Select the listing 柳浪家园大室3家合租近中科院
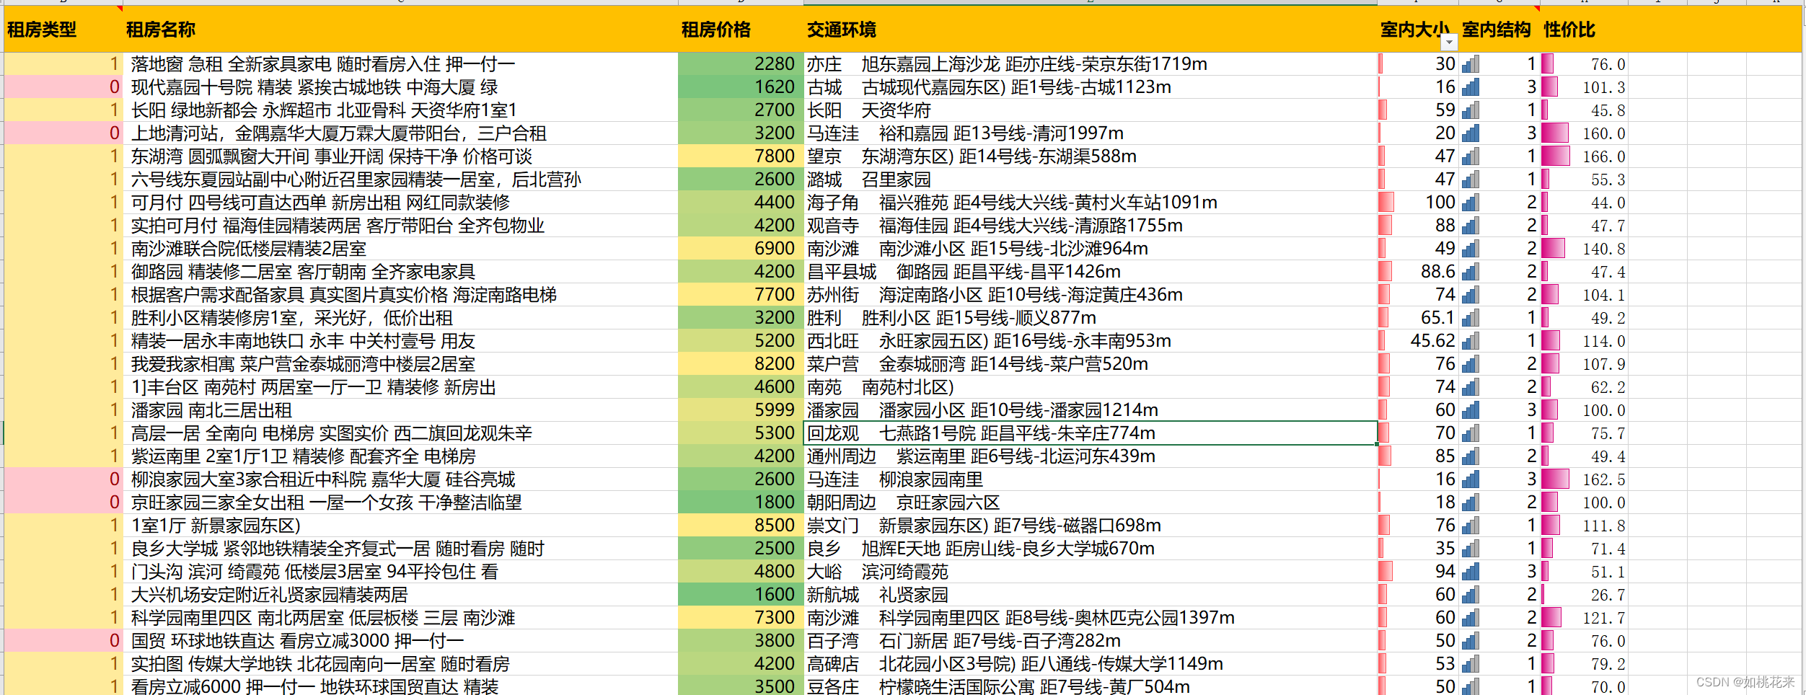The width and height of the screenshot is (1806, 695). coord(400,479)
